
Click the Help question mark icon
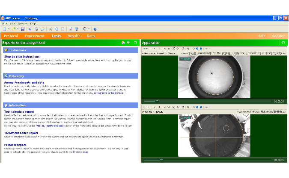pos(95,29)
